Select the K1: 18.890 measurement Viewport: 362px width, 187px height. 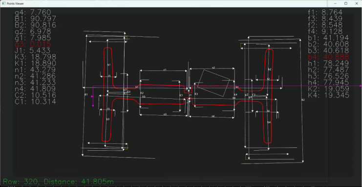[x=36, y=64]
